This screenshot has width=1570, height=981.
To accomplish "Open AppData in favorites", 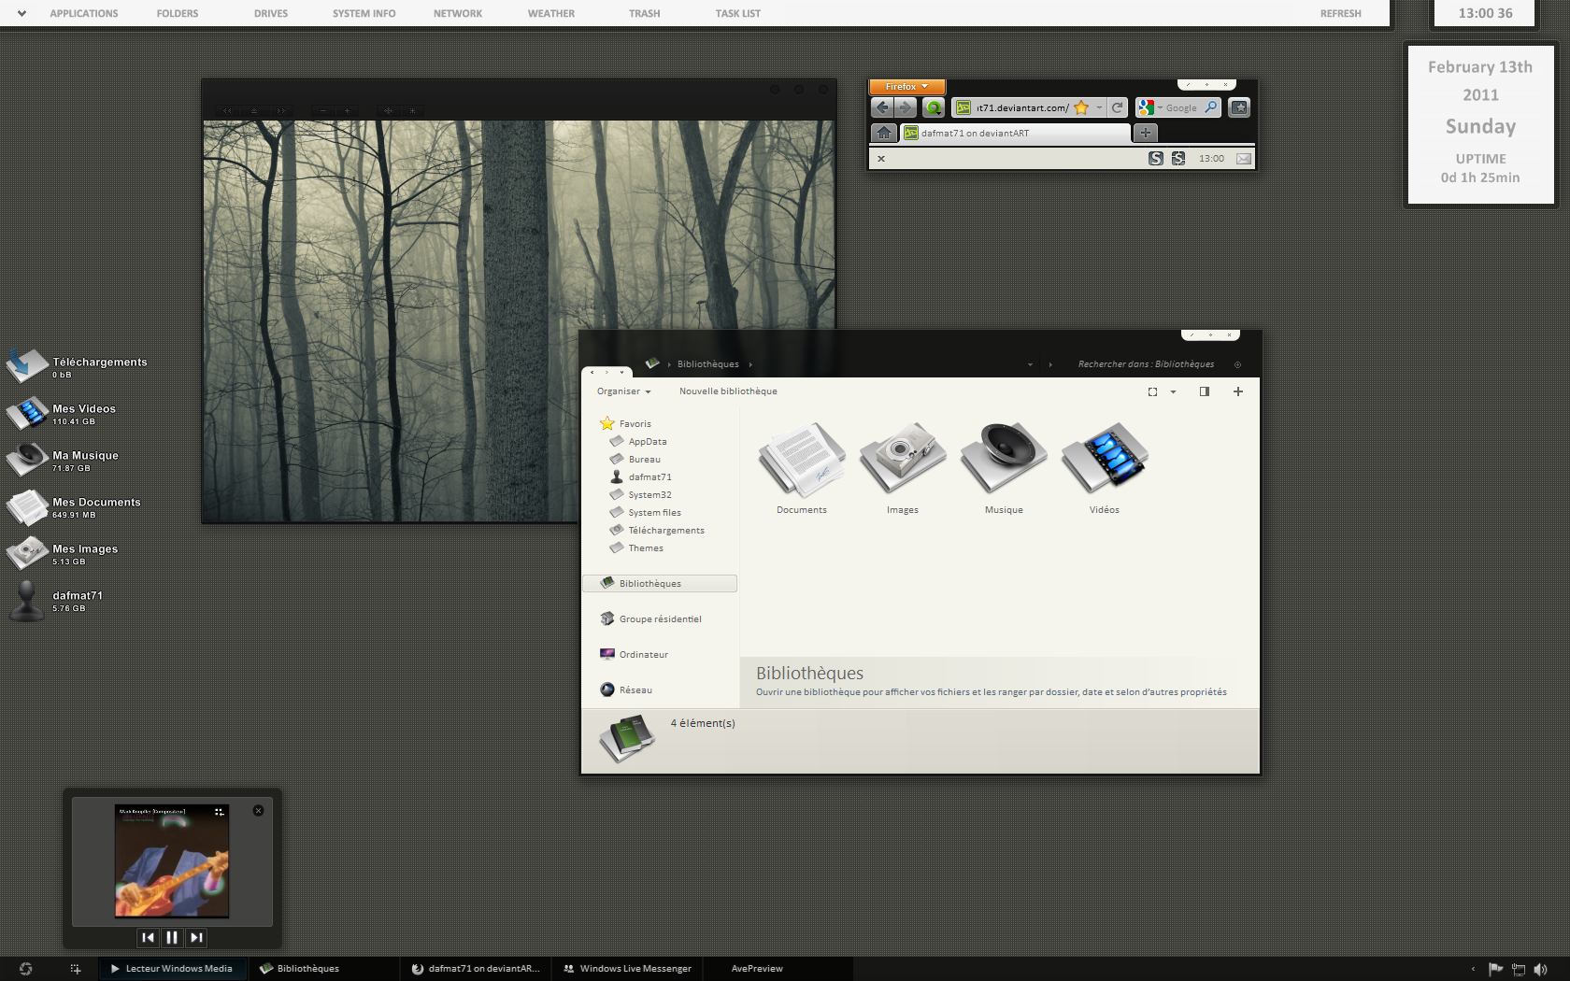I will pyautogui.click(x=638, y=441).
